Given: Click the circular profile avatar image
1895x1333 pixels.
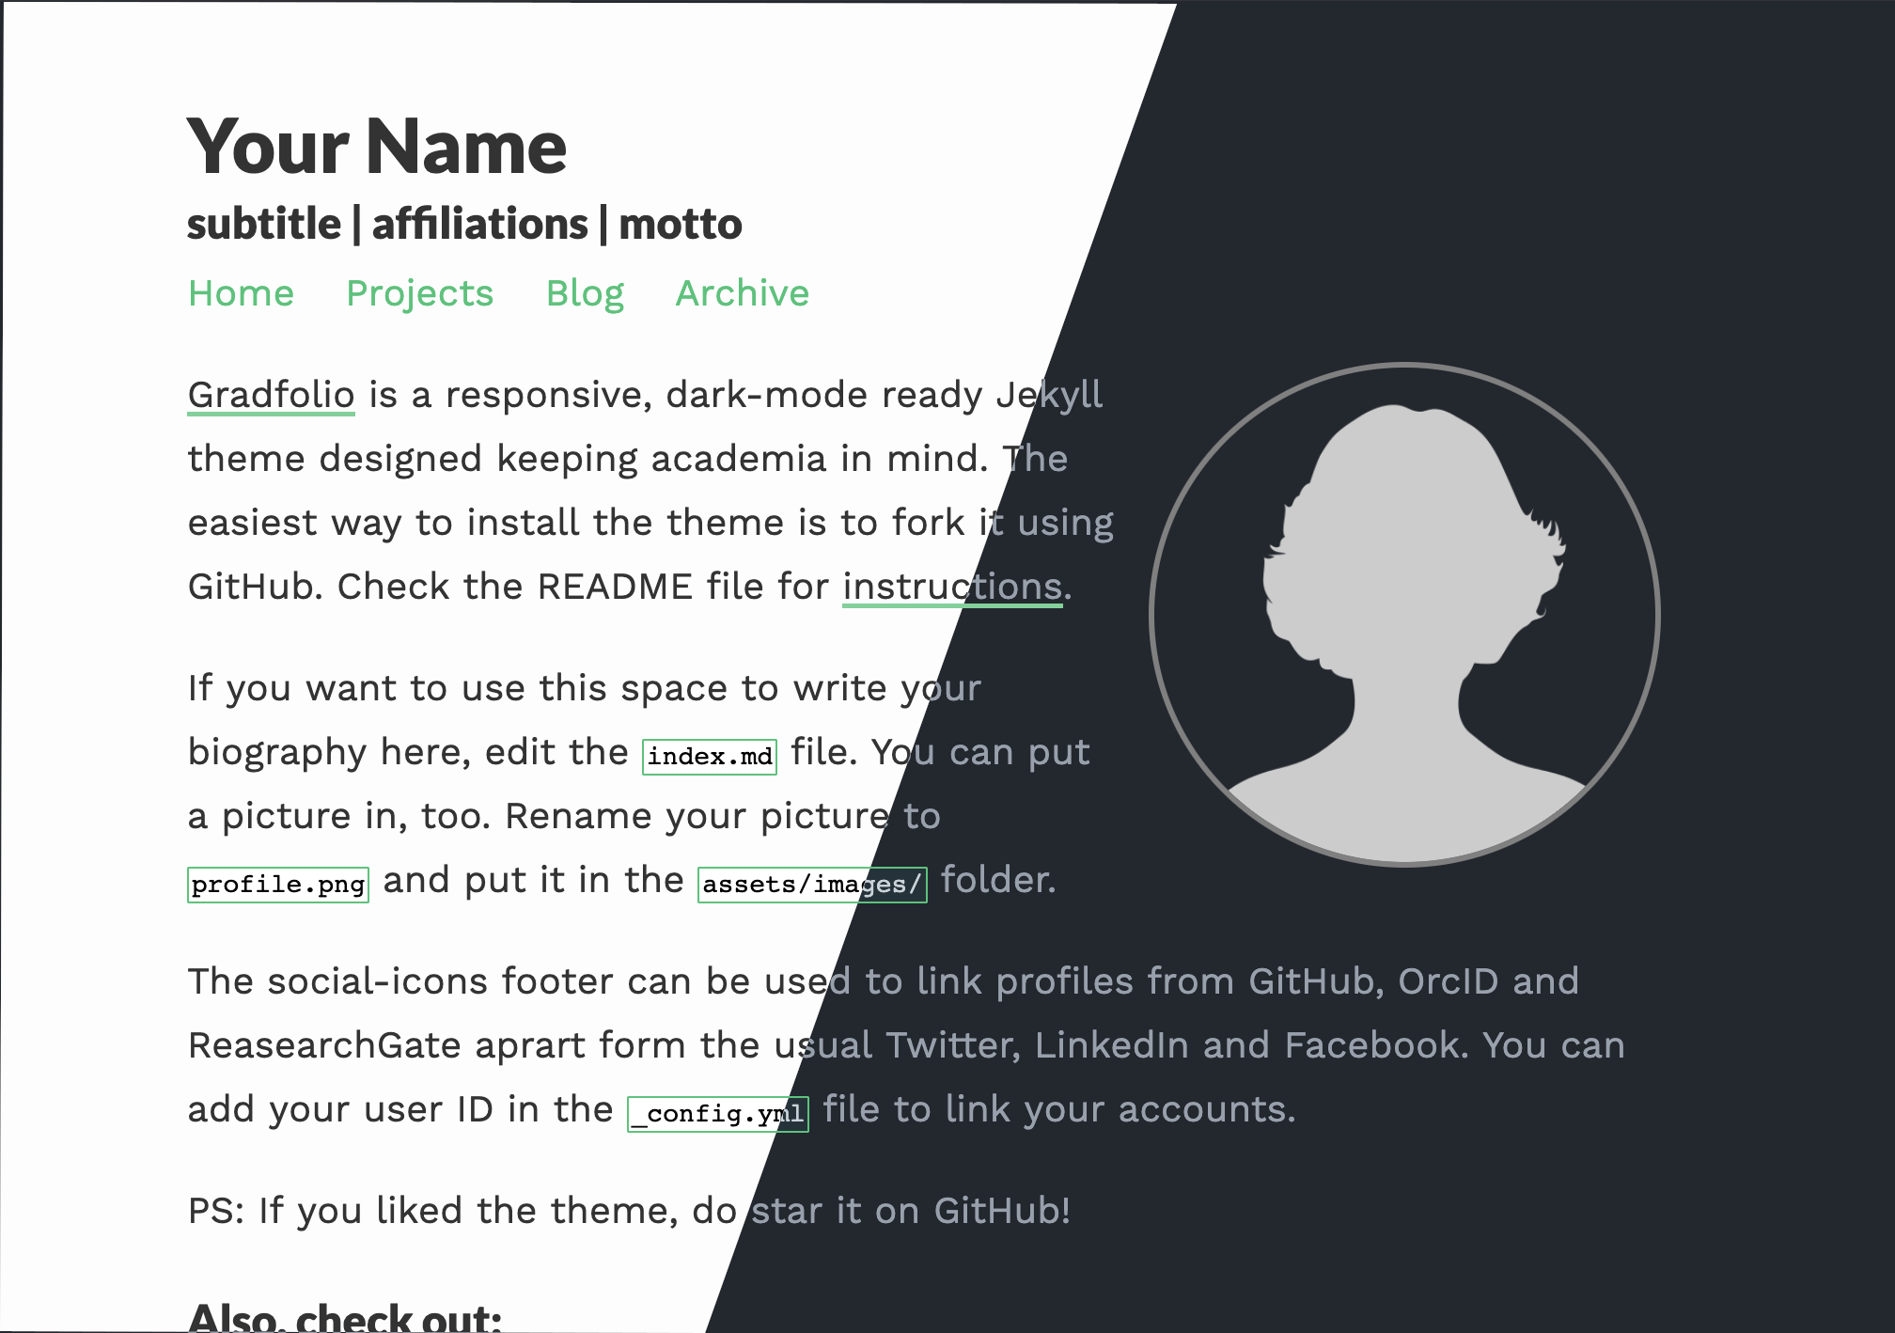Looking at the screenshot, I should coord(1404,615).
